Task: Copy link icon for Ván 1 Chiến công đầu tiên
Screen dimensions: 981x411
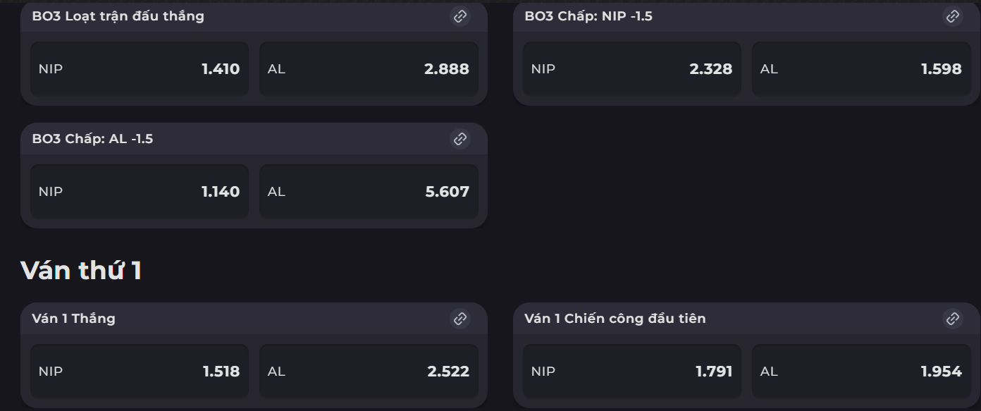Action: pos(953,319)
